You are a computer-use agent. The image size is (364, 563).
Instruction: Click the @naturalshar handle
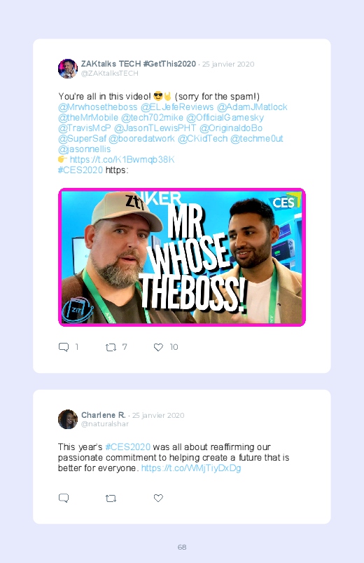coord(105,424)
